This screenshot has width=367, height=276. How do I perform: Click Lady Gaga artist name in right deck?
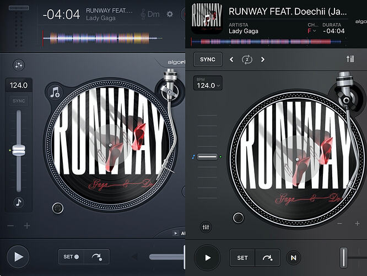pyautogui.click(x=244, y=31)
